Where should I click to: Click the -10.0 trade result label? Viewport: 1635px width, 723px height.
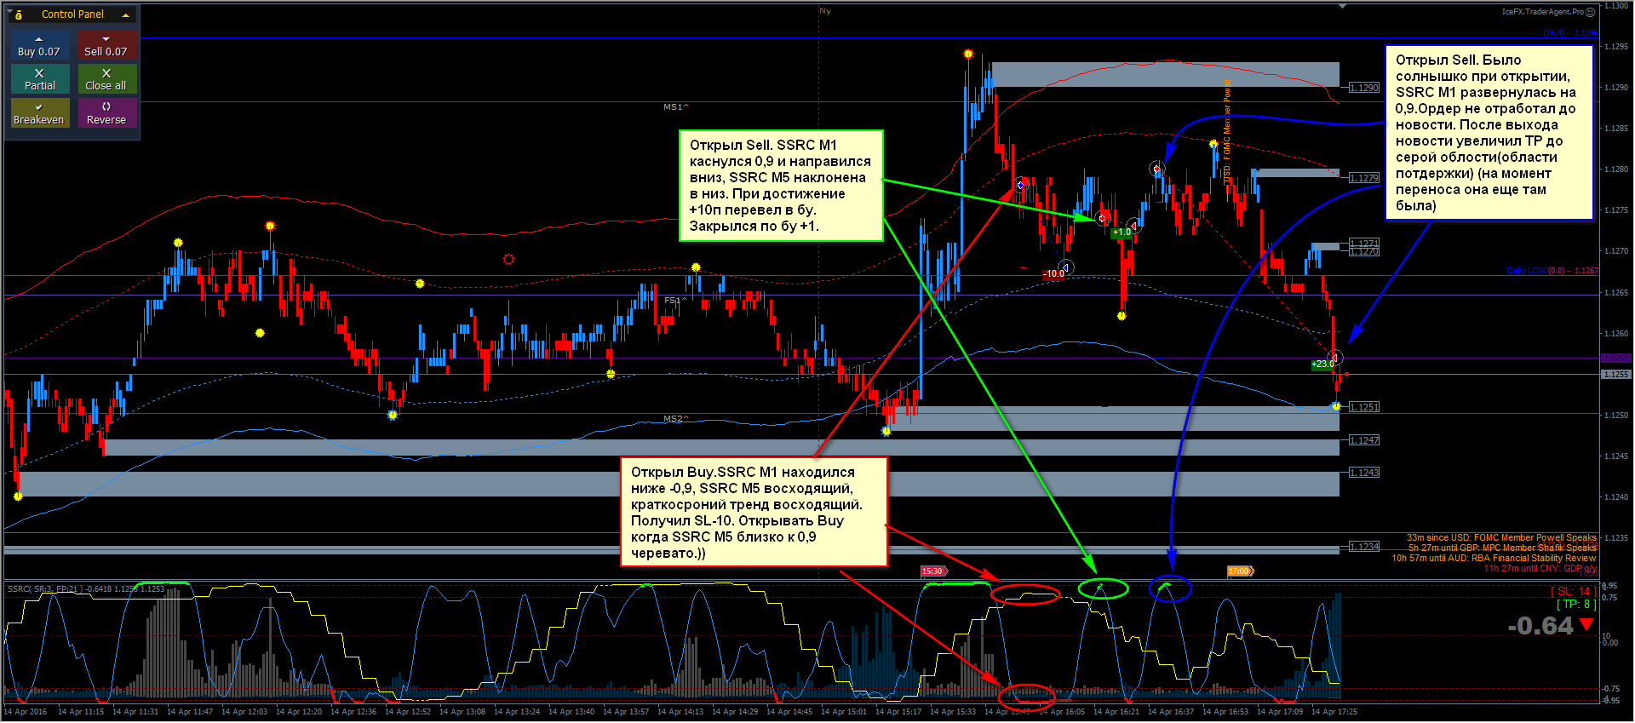coord(1054,274)
